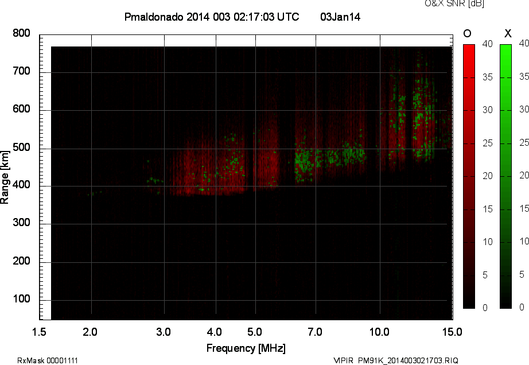
Task: Click the 400 tick on Range axis
Action: point(22,185)
